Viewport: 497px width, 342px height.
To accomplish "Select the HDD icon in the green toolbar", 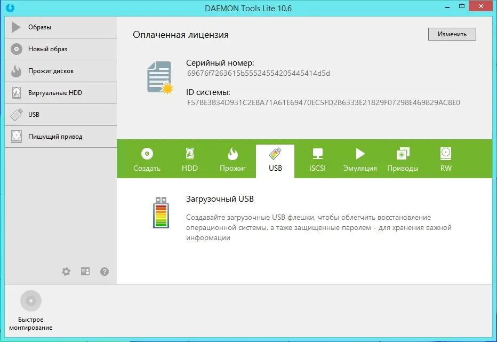I will 189,155.
